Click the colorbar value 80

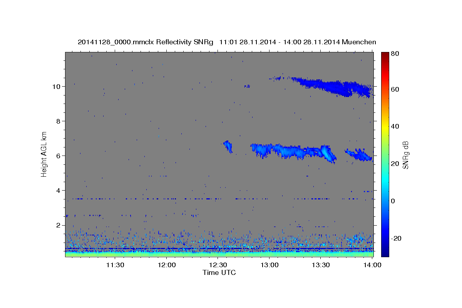[x=396, y=54]
